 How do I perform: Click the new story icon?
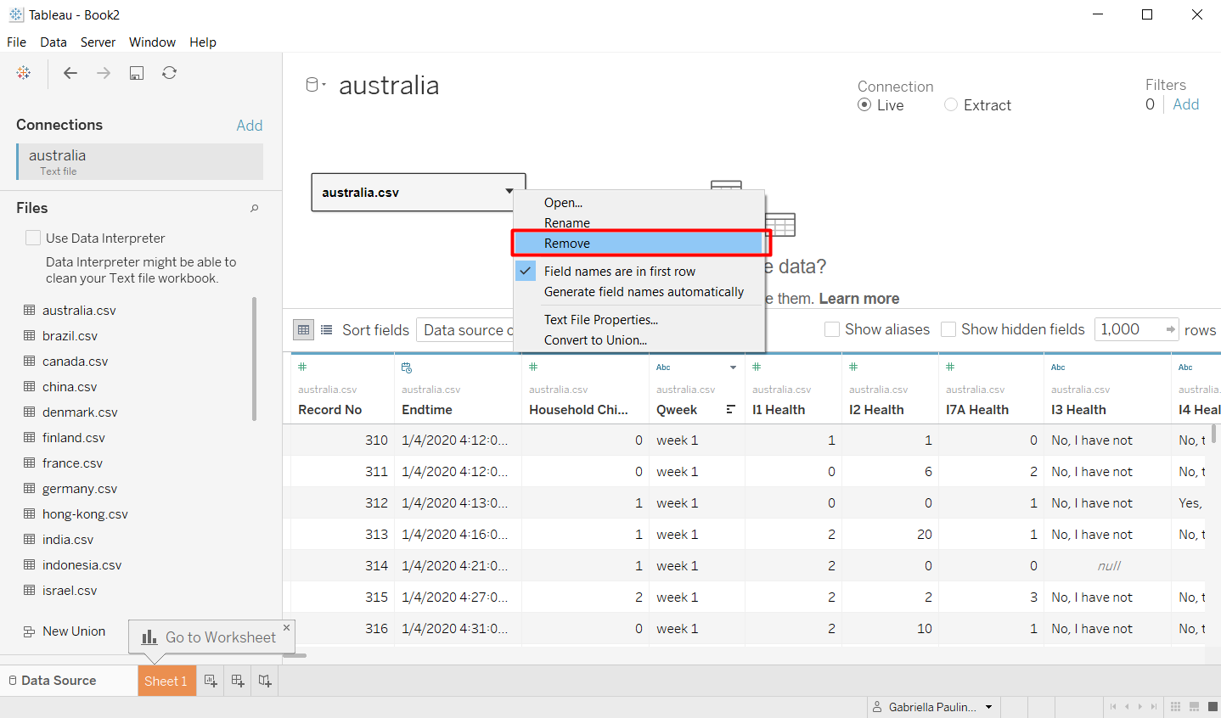coord(265,681)
